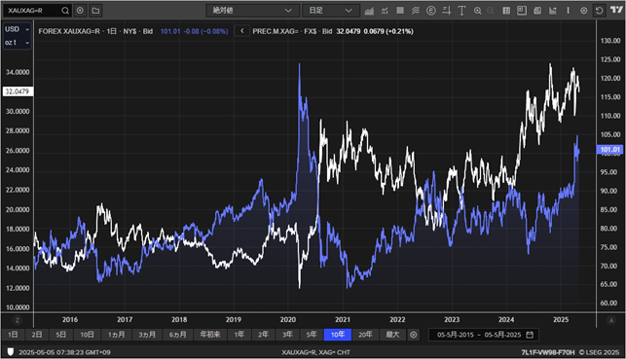Select the 1日 period button
This screenshot has width=626, height=359.
(x=13, y=335)
